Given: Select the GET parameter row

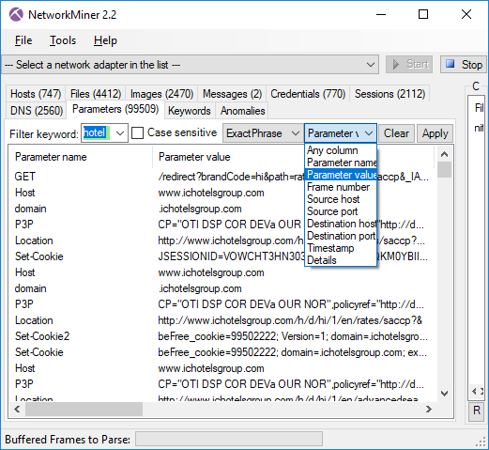Looking at the screenshot, I should click(222, 177).
